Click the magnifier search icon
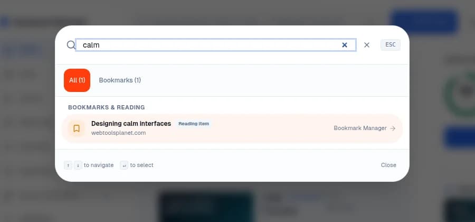This screenshot has height=222, width=475. (x=71, y=45)
